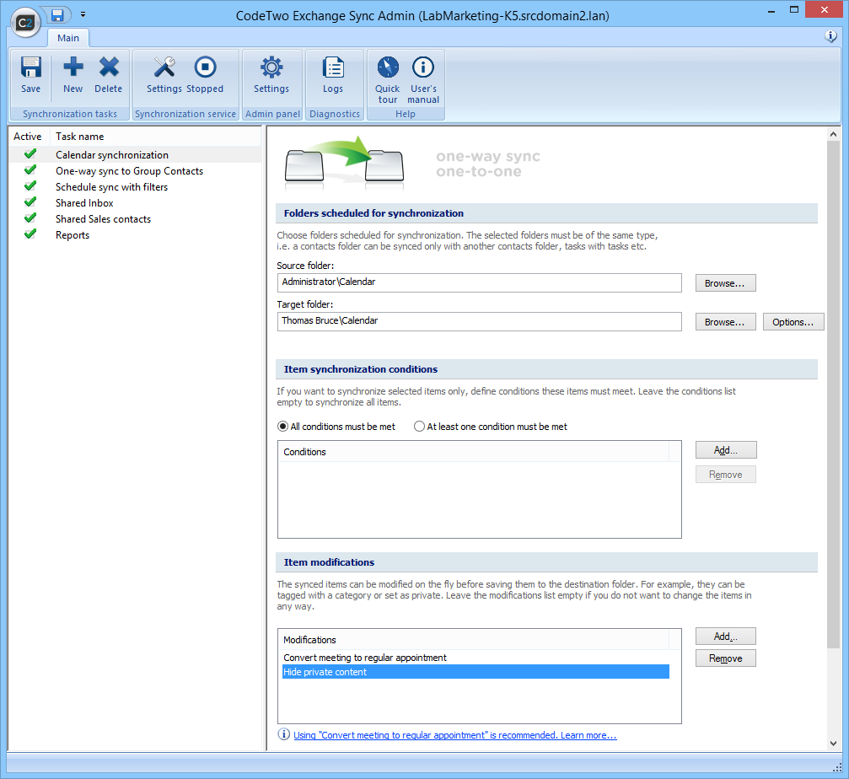
Task: Browse for the Target folder
Action: [x=726, y=322]
